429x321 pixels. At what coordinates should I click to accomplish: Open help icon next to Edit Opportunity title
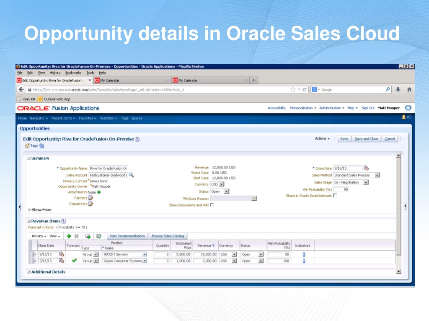pos(137,139)
